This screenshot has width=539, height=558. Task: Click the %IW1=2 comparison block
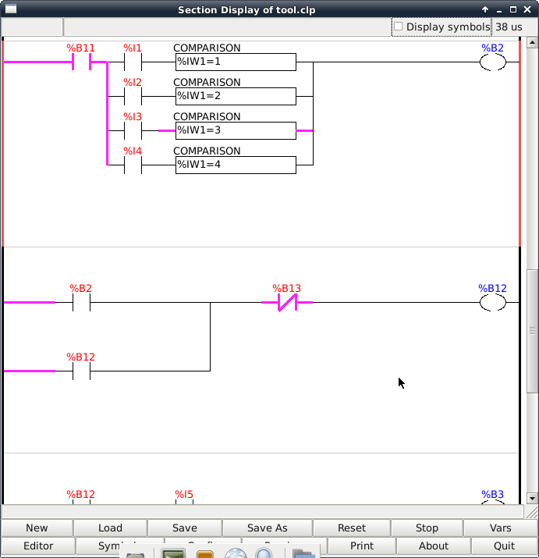[x=236, y=96]
